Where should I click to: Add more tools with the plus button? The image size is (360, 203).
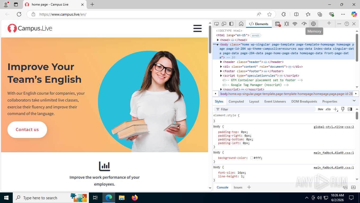pos(329,23)
